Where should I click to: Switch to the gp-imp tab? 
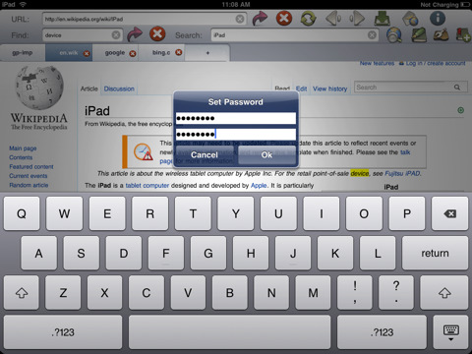[x=23, y=53]
